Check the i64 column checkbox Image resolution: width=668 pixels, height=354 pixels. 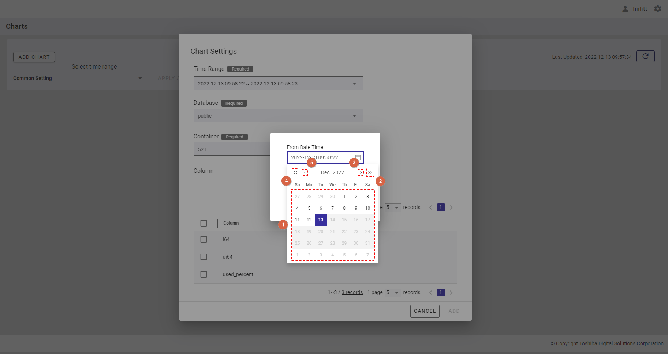point(204,239)
